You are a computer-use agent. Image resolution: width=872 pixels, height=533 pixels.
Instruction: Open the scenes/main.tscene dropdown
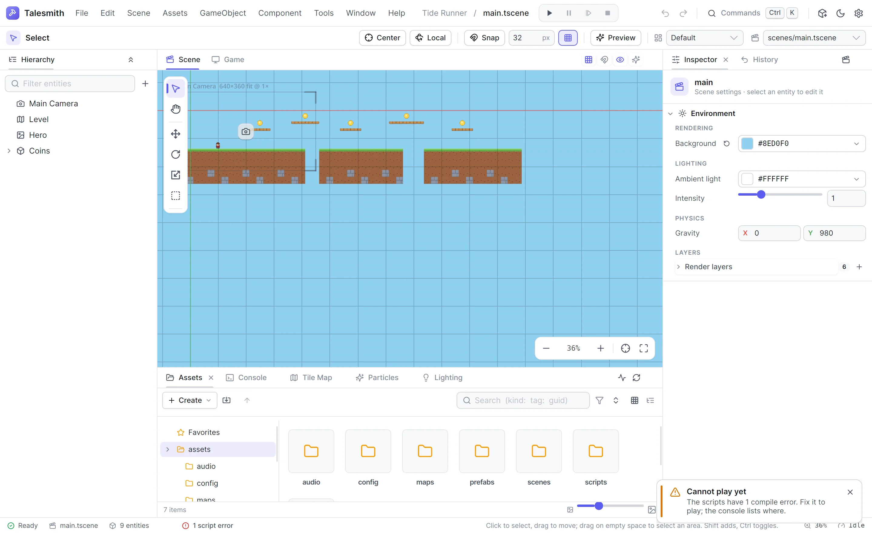(814, 38)
